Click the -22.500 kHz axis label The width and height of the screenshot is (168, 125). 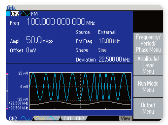pos(19,108)
